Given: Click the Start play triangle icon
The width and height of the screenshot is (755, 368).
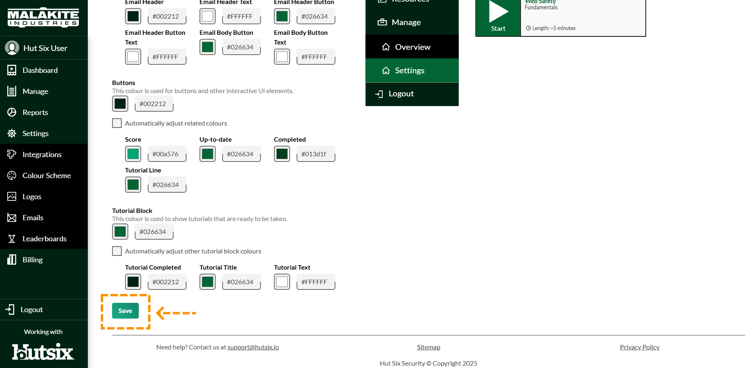Looking at the screenshot, I should click(x=498, y=11).
